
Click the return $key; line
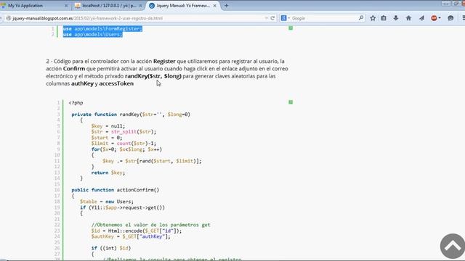pos(108,173)
